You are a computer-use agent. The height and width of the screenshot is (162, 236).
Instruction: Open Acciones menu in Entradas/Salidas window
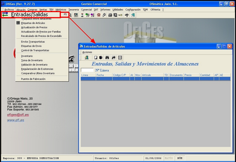pos(87,52)
